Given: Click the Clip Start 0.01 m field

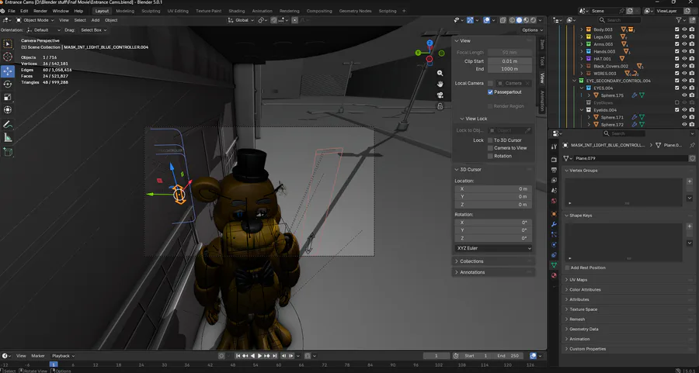Looking at the screenshot, I should pos(509,61).
